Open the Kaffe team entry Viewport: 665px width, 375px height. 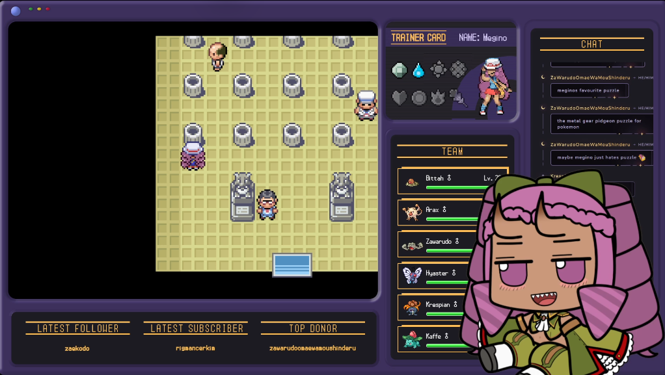click(x=433, y=339)
